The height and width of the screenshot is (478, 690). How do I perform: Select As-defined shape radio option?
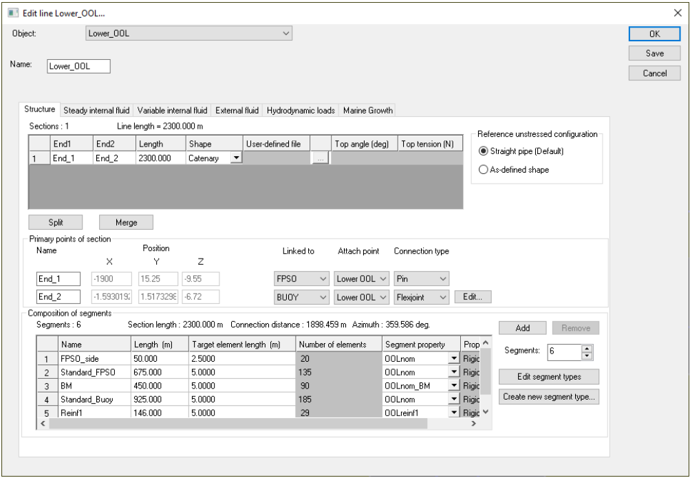(x=483, y=170)
